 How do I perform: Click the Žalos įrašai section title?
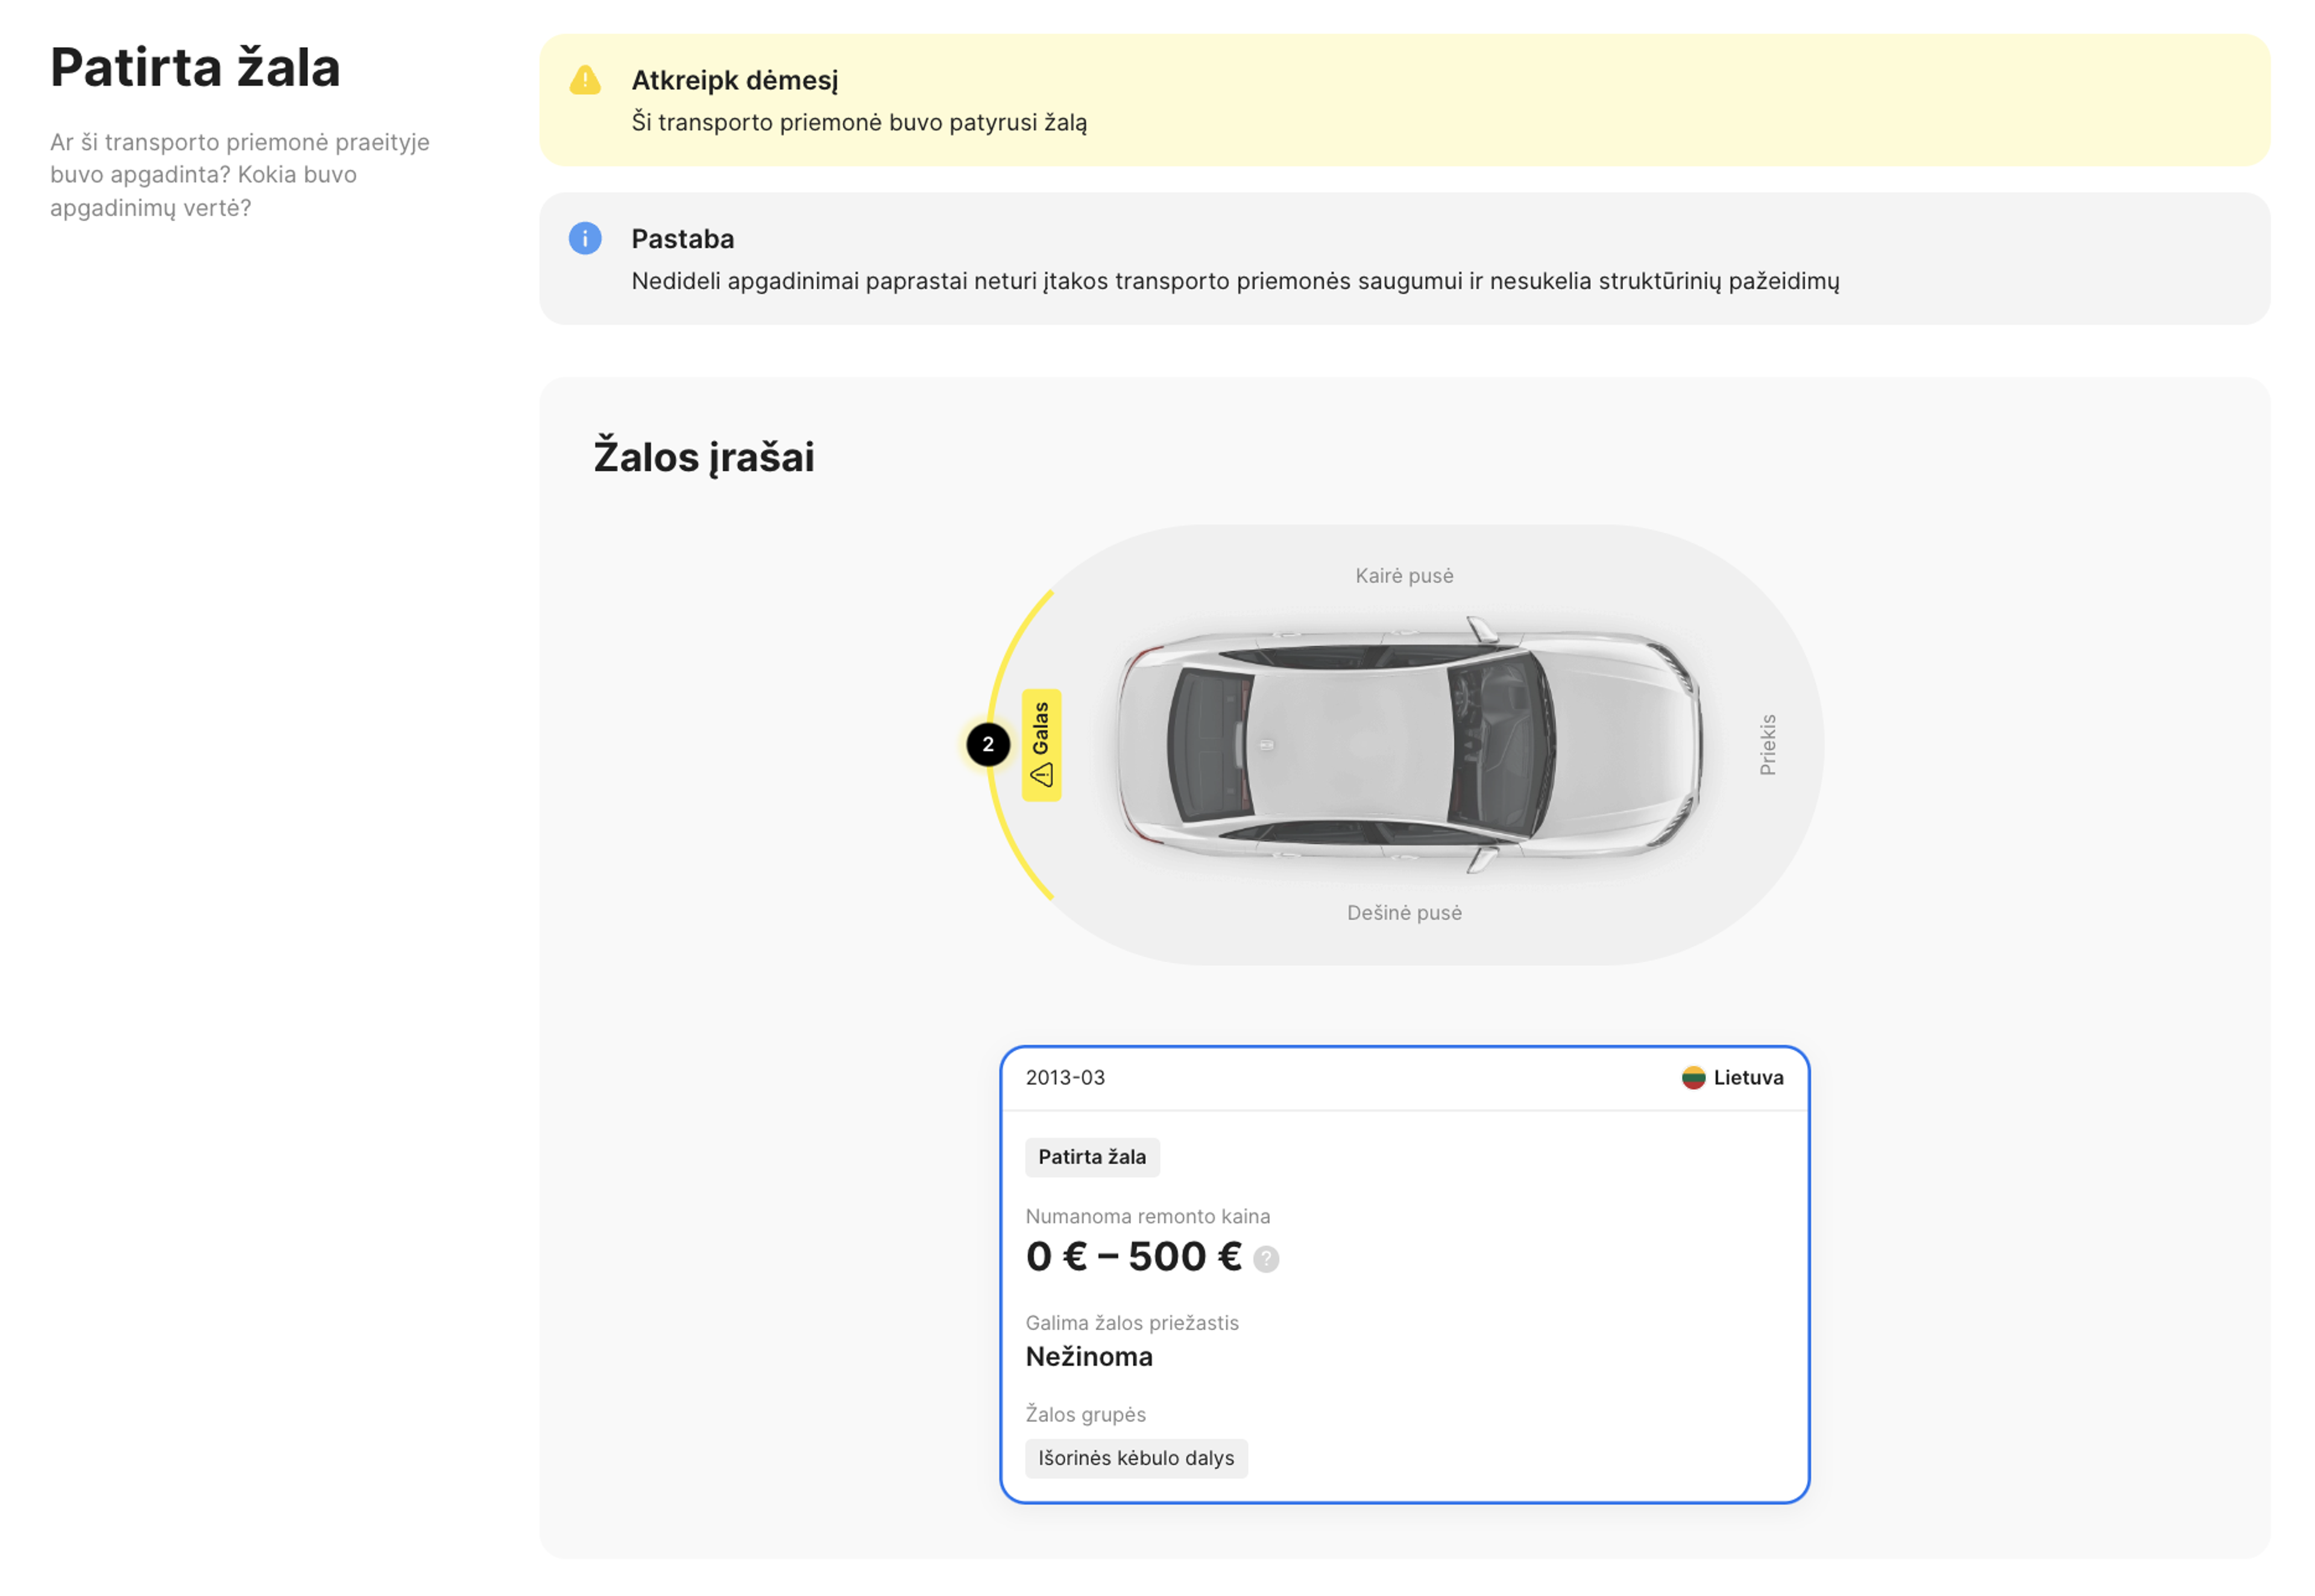point(704,457)
